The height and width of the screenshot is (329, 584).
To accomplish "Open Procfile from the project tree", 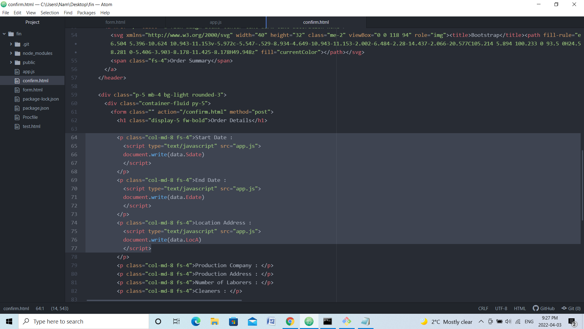I will [30, 117].
